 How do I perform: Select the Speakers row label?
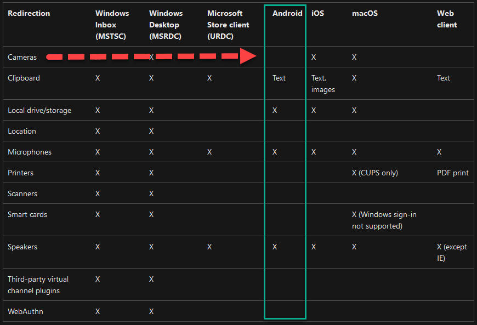(x=22, y=247)
